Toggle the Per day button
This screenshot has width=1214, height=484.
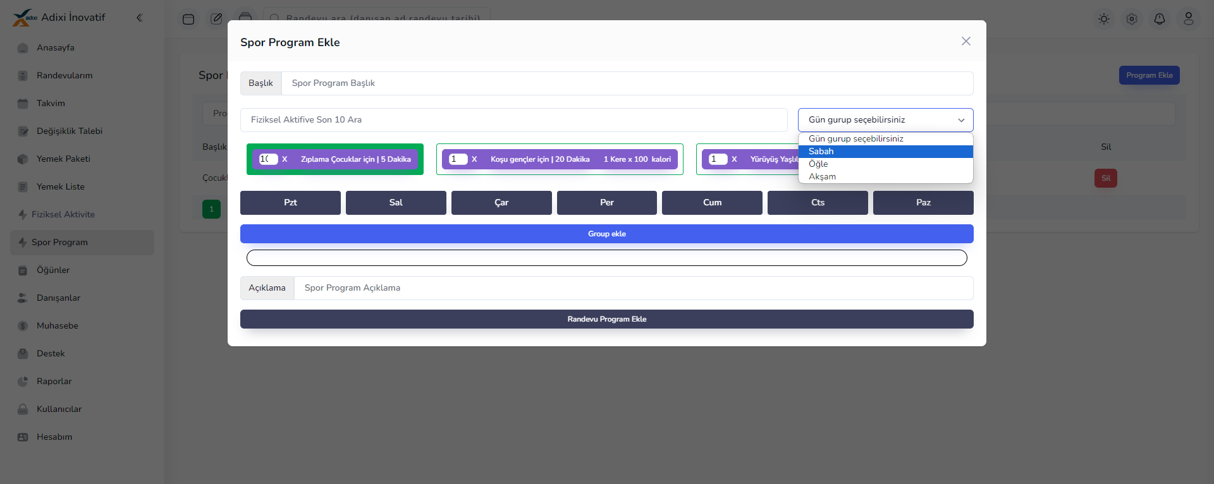(x=607, y=203)
